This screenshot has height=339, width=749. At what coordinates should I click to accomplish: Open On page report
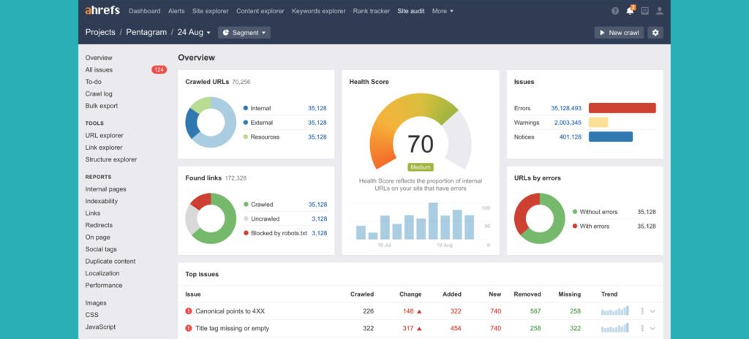98,237
